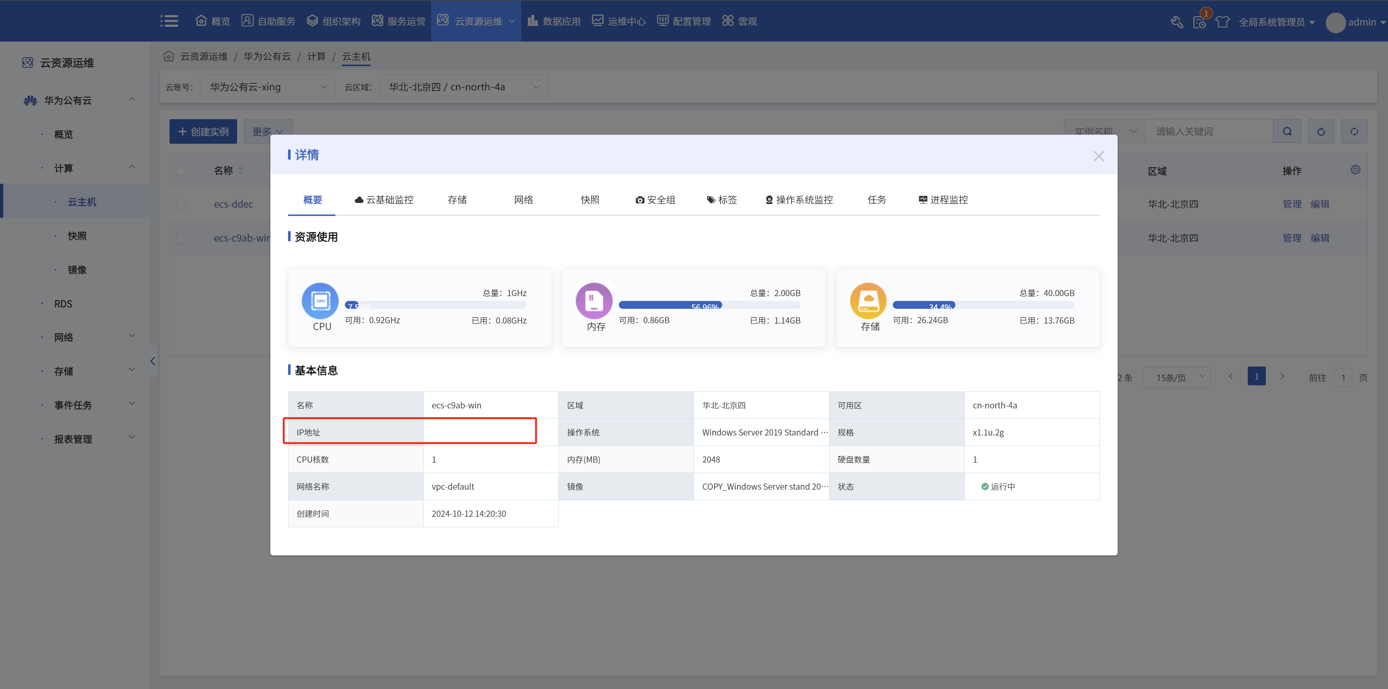
Task: Open the 组织架构 navigation item
Action: coord(334,21)
